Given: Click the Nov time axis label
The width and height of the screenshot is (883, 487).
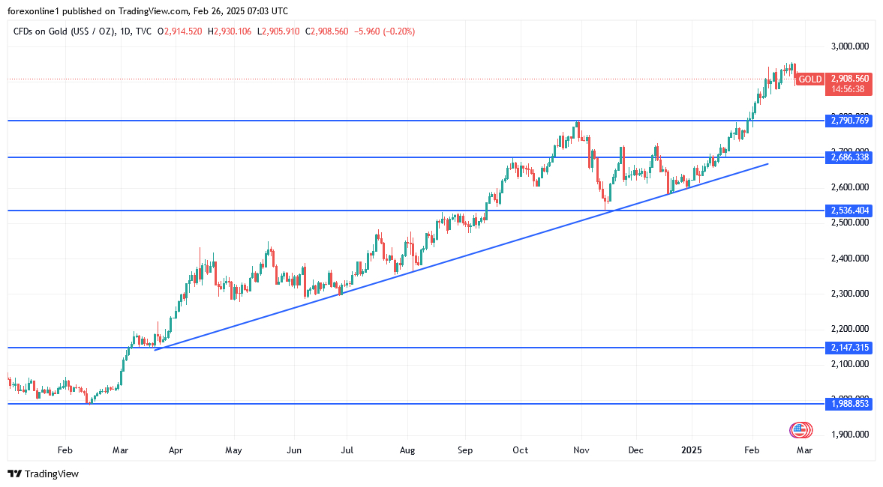Looking at the screenshot, I should point(581,450).
